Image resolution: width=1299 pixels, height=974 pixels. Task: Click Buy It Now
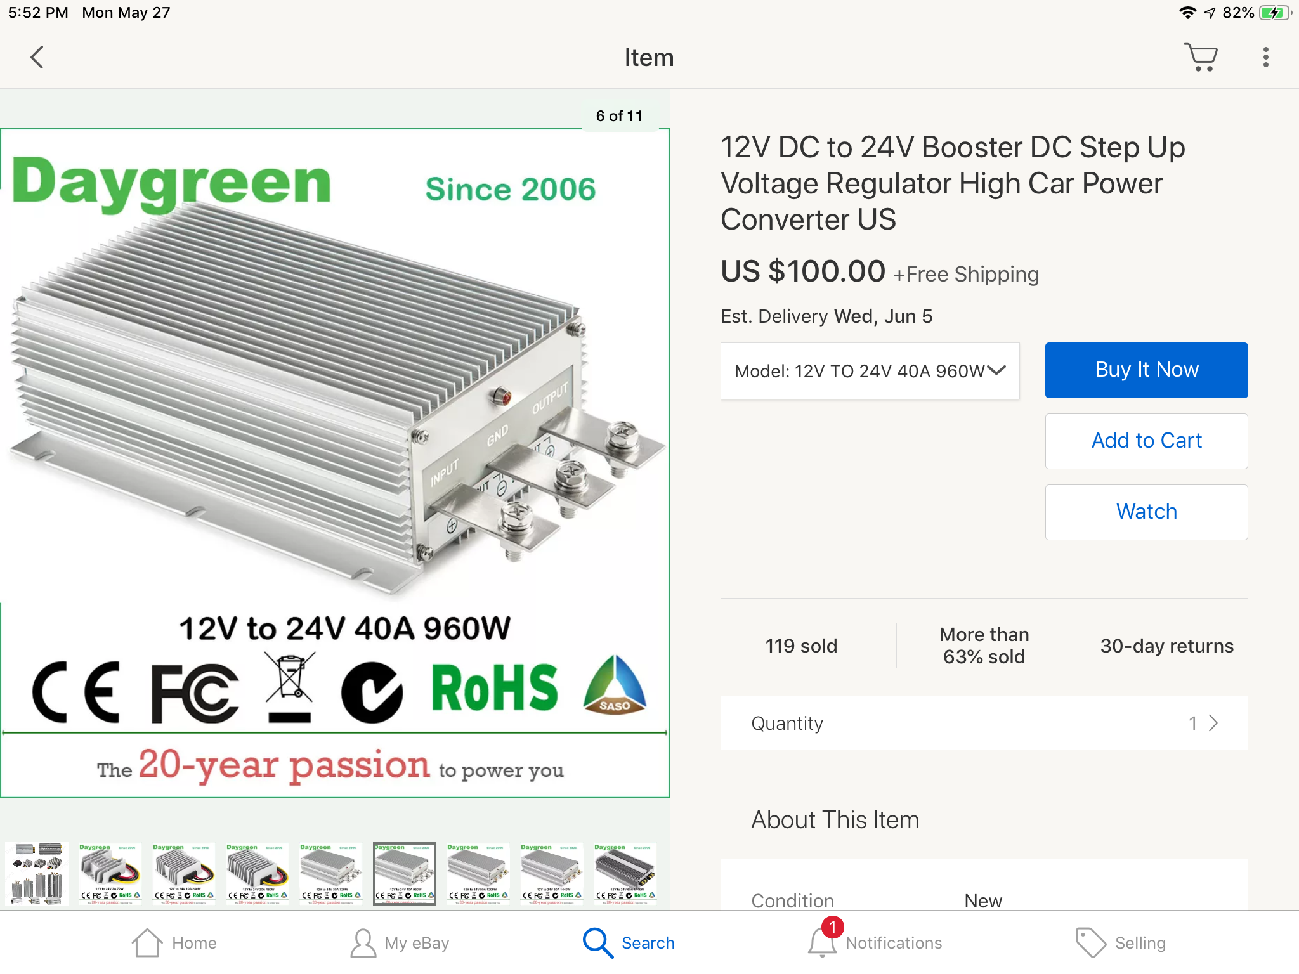point(1147,370)
